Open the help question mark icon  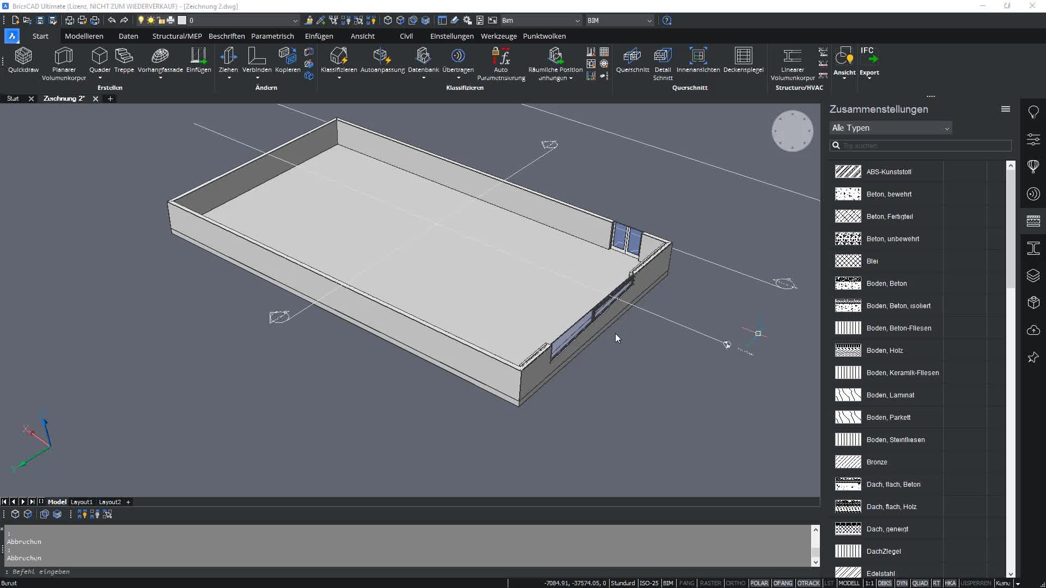click(667, 20)
